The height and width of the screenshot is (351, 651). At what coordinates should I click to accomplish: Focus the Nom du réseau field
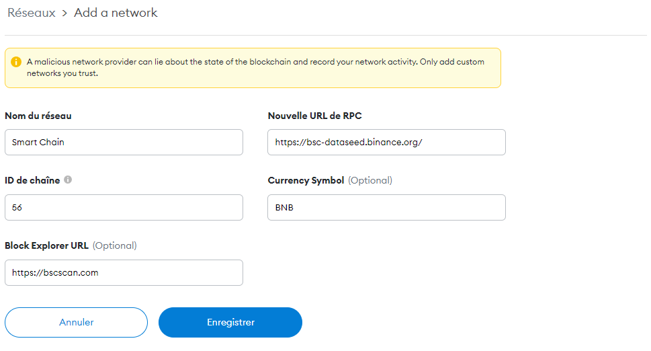click(x=124, y=143)
